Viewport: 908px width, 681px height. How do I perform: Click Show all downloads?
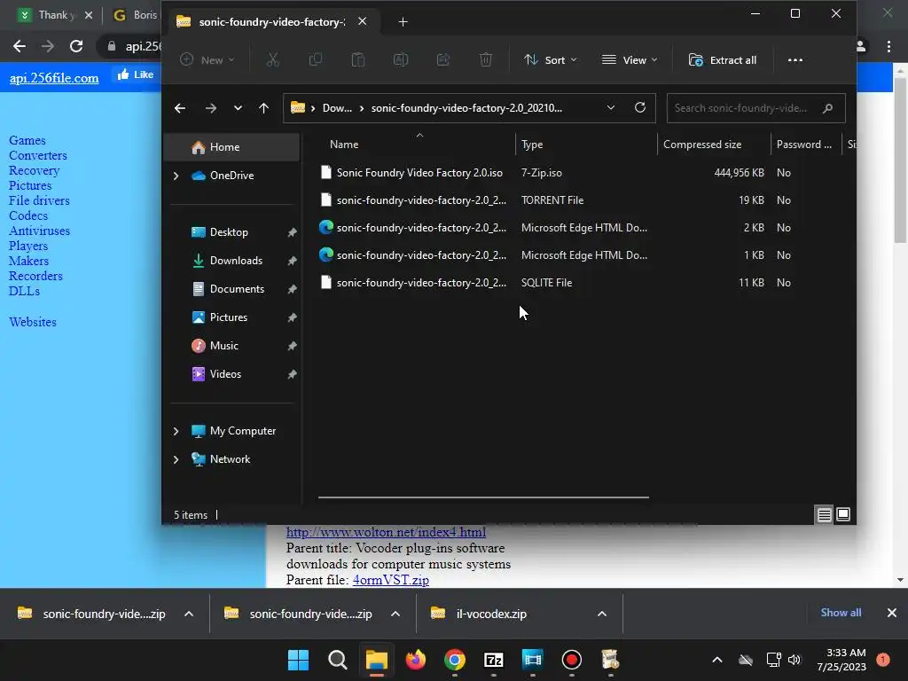click(841, 613)
